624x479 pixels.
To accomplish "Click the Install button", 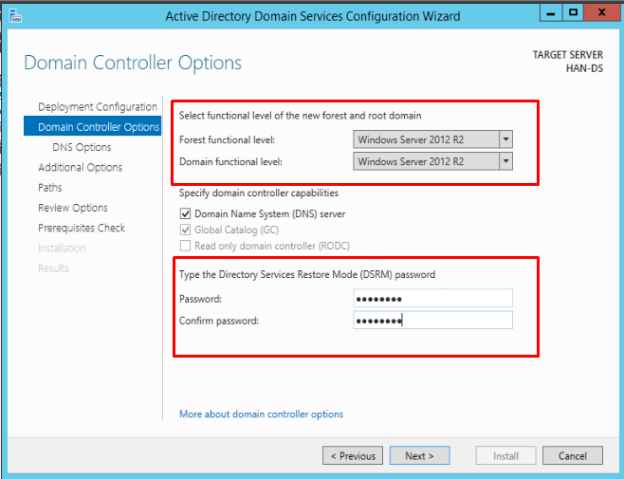I will click(x=505, y=455).
